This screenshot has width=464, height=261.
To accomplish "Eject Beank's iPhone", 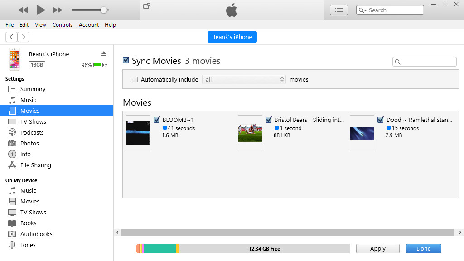I will 104,53.
